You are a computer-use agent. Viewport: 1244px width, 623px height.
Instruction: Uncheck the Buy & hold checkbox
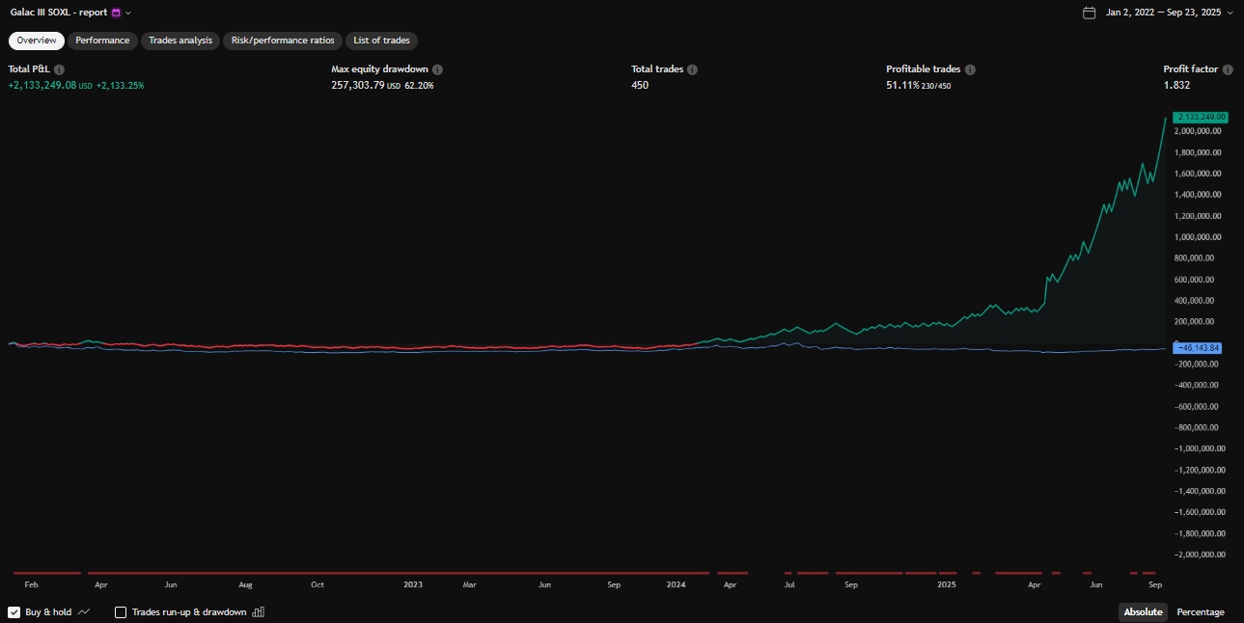point(14,612)
